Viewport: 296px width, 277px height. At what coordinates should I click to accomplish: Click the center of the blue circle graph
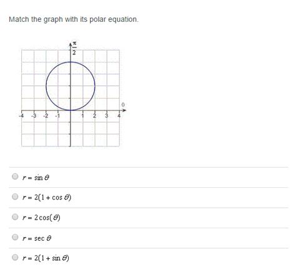(x=71, y=86)
